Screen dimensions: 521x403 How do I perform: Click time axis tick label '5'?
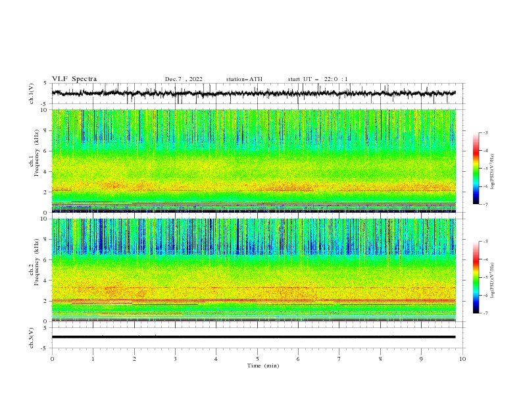pos(257,359)
